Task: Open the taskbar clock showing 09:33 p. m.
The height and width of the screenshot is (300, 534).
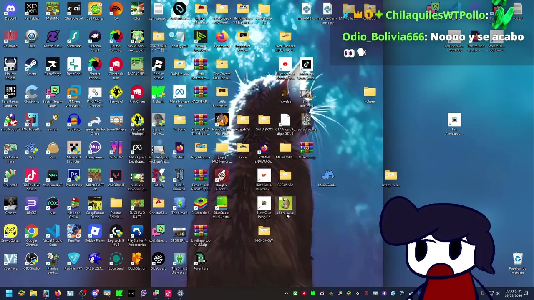Action: click(514, 293)
